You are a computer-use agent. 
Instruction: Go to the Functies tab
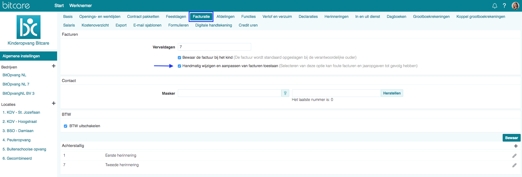point(248,17)
